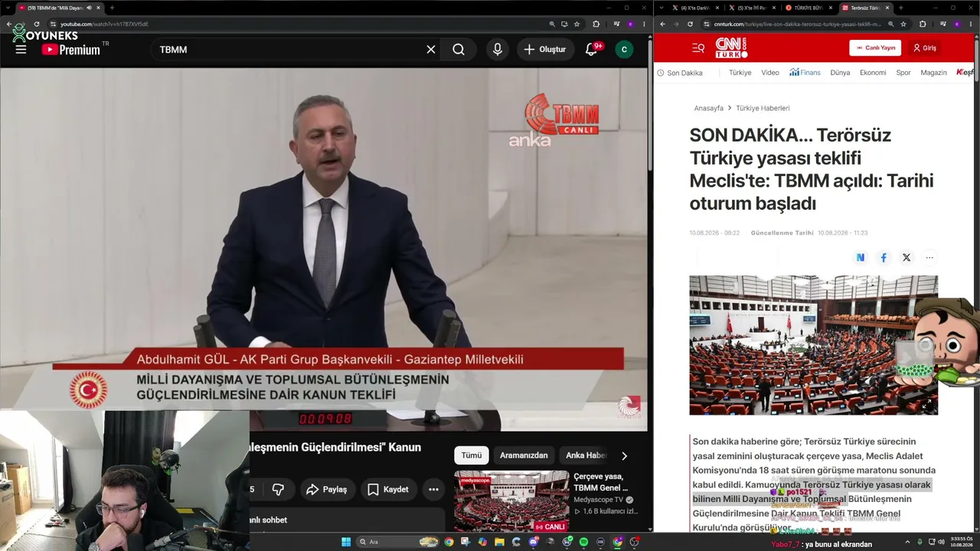Open Chrome menu in the YouTube window
The height and width of the screenshot is (551, 980).
645,24
